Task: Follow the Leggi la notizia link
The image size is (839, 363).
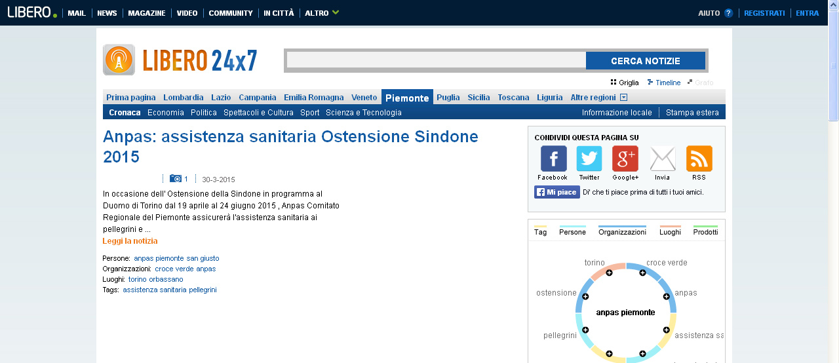Action: [x=130, y=241]
